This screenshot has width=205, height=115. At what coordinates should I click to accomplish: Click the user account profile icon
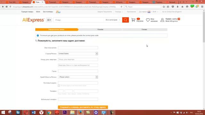(x=162, y=20)
